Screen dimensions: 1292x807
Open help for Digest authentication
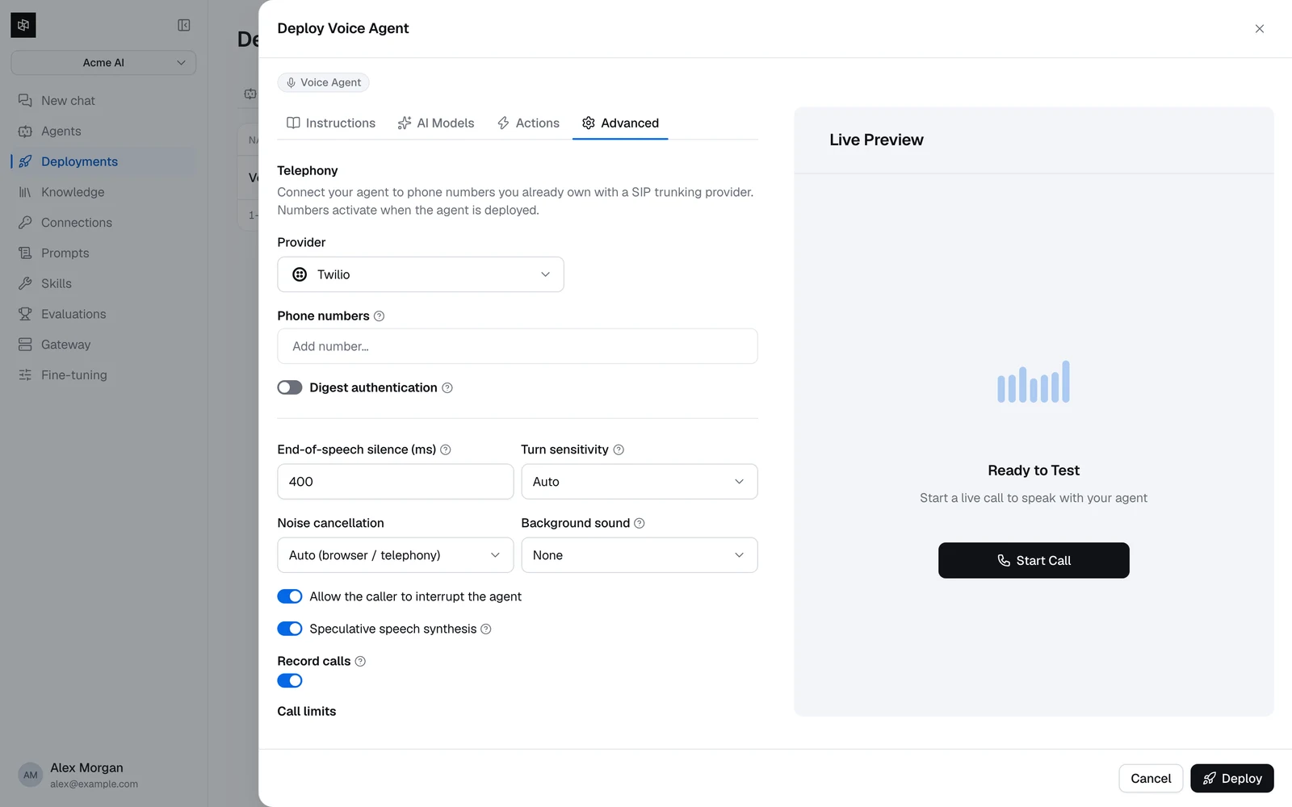[447, 388]
